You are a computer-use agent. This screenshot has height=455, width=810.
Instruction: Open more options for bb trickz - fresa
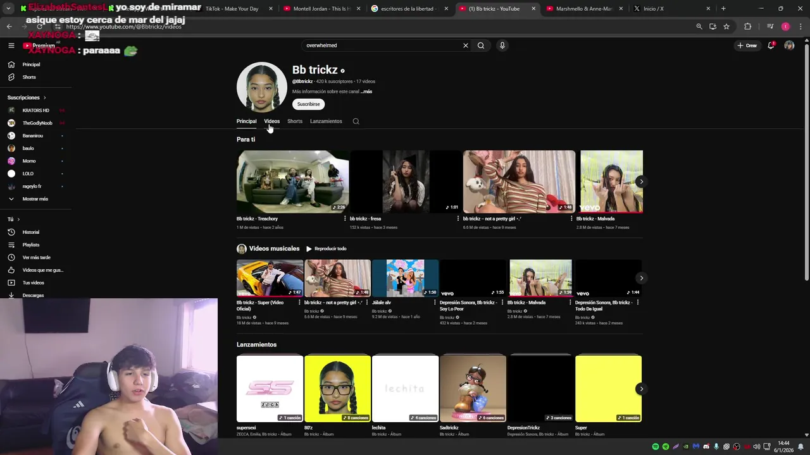click(458, 219)
